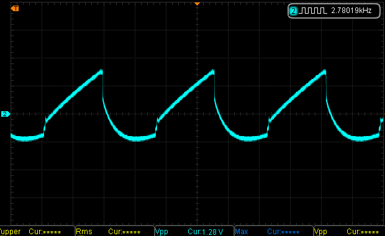Screen dimensions: 385x236
Task: Select the blue Max measurement label
Action: click(x=242, y=232)
